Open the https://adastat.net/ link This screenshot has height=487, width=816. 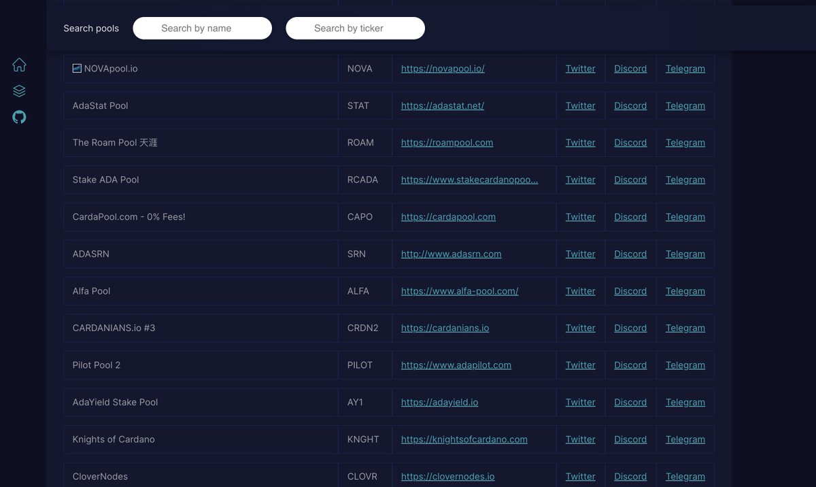pos(443,105)
